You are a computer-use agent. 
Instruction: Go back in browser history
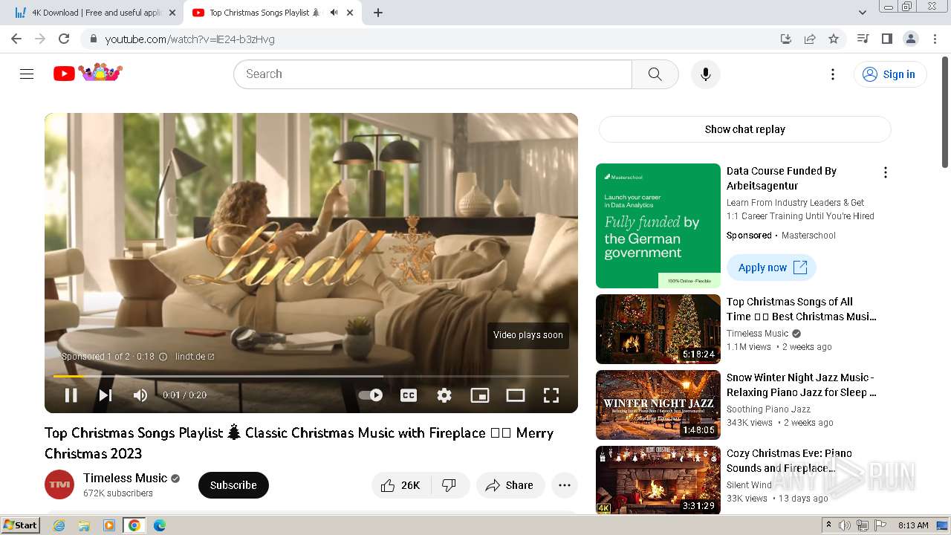pyautogui.click(x=16, y=39)
